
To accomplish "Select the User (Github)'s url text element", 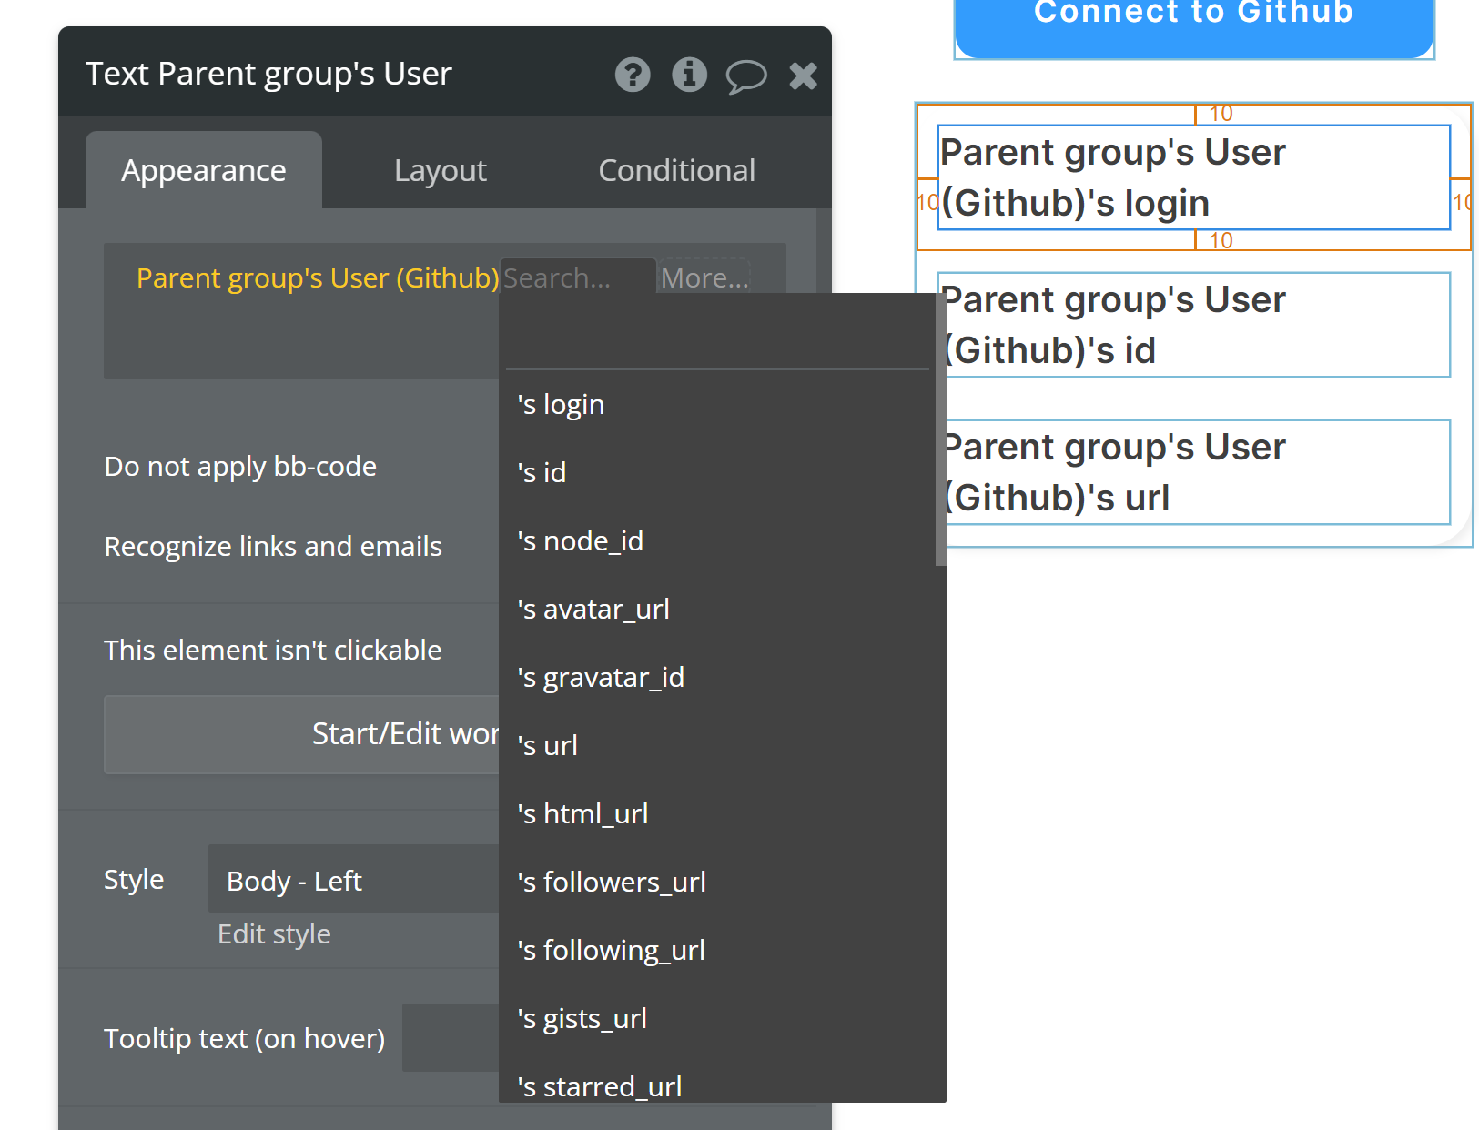I will pos(1193,472).
